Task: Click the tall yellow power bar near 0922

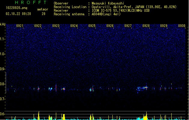Action: [39, 115]
